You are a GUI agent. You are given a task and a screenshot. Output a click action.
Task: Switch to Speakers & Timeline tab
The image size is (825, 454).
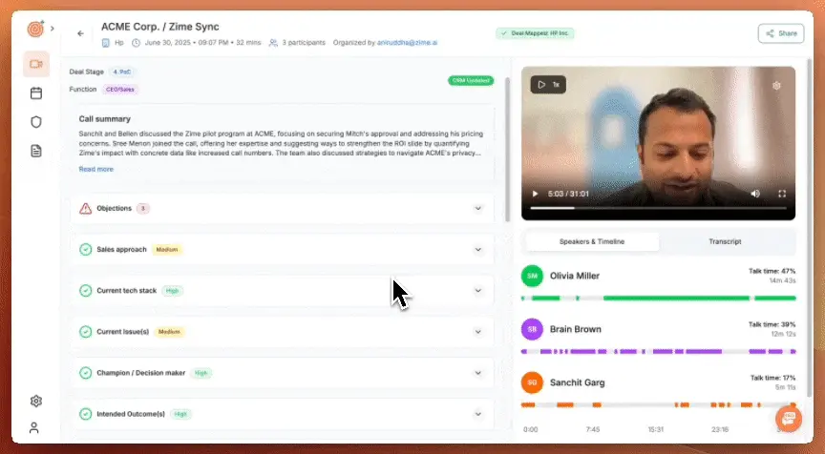tap(592, 241)
